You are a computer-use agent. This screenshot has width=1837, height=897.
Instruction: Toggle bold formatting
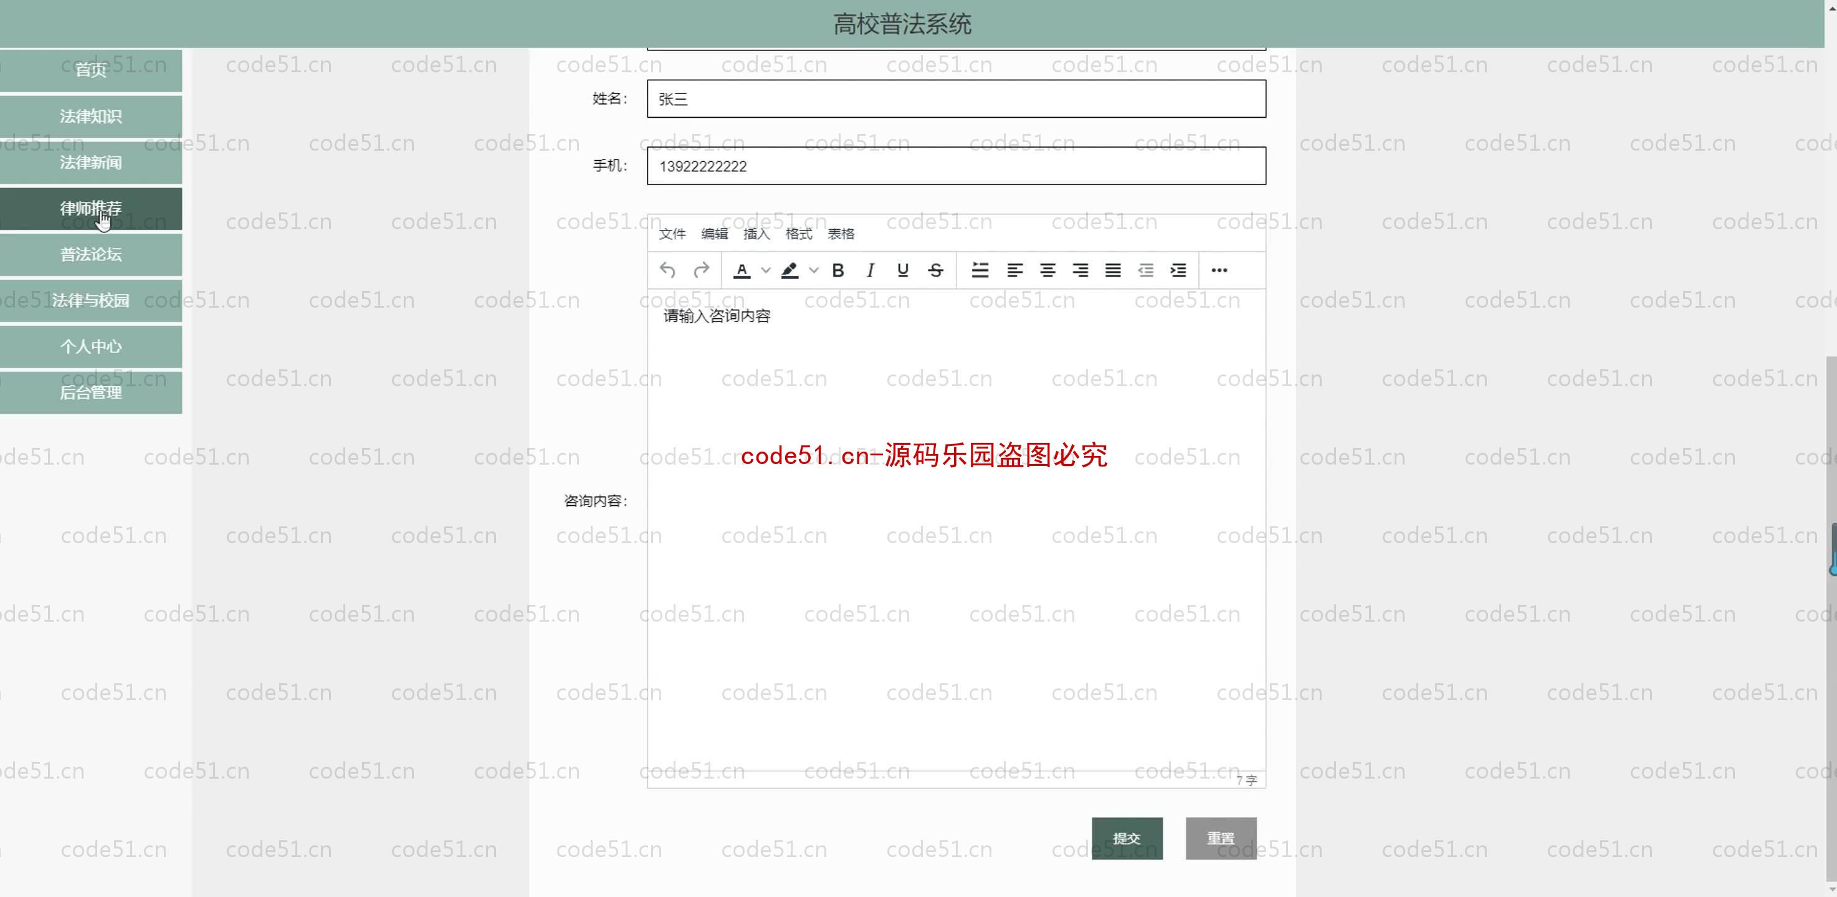click(838, 270)
